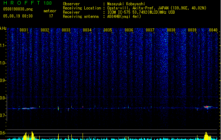
Task: Click the Receiving Location field label
Action: point(82,8)
